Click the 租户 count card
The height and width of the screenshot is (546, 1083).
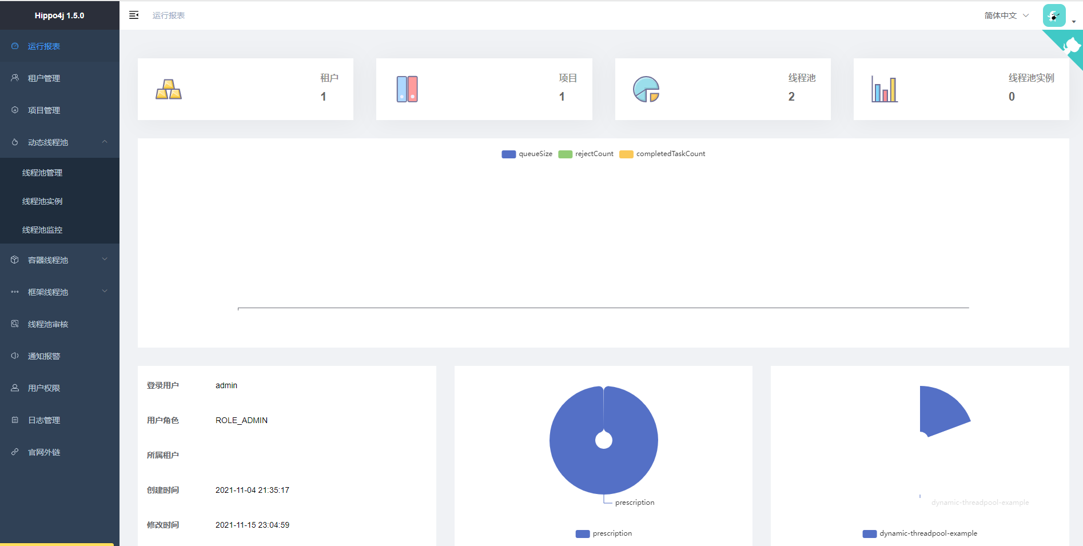pyautogui.click(x=245, y=89)
